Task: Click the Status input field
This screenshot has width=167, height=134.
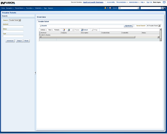Action: [13, 31]
